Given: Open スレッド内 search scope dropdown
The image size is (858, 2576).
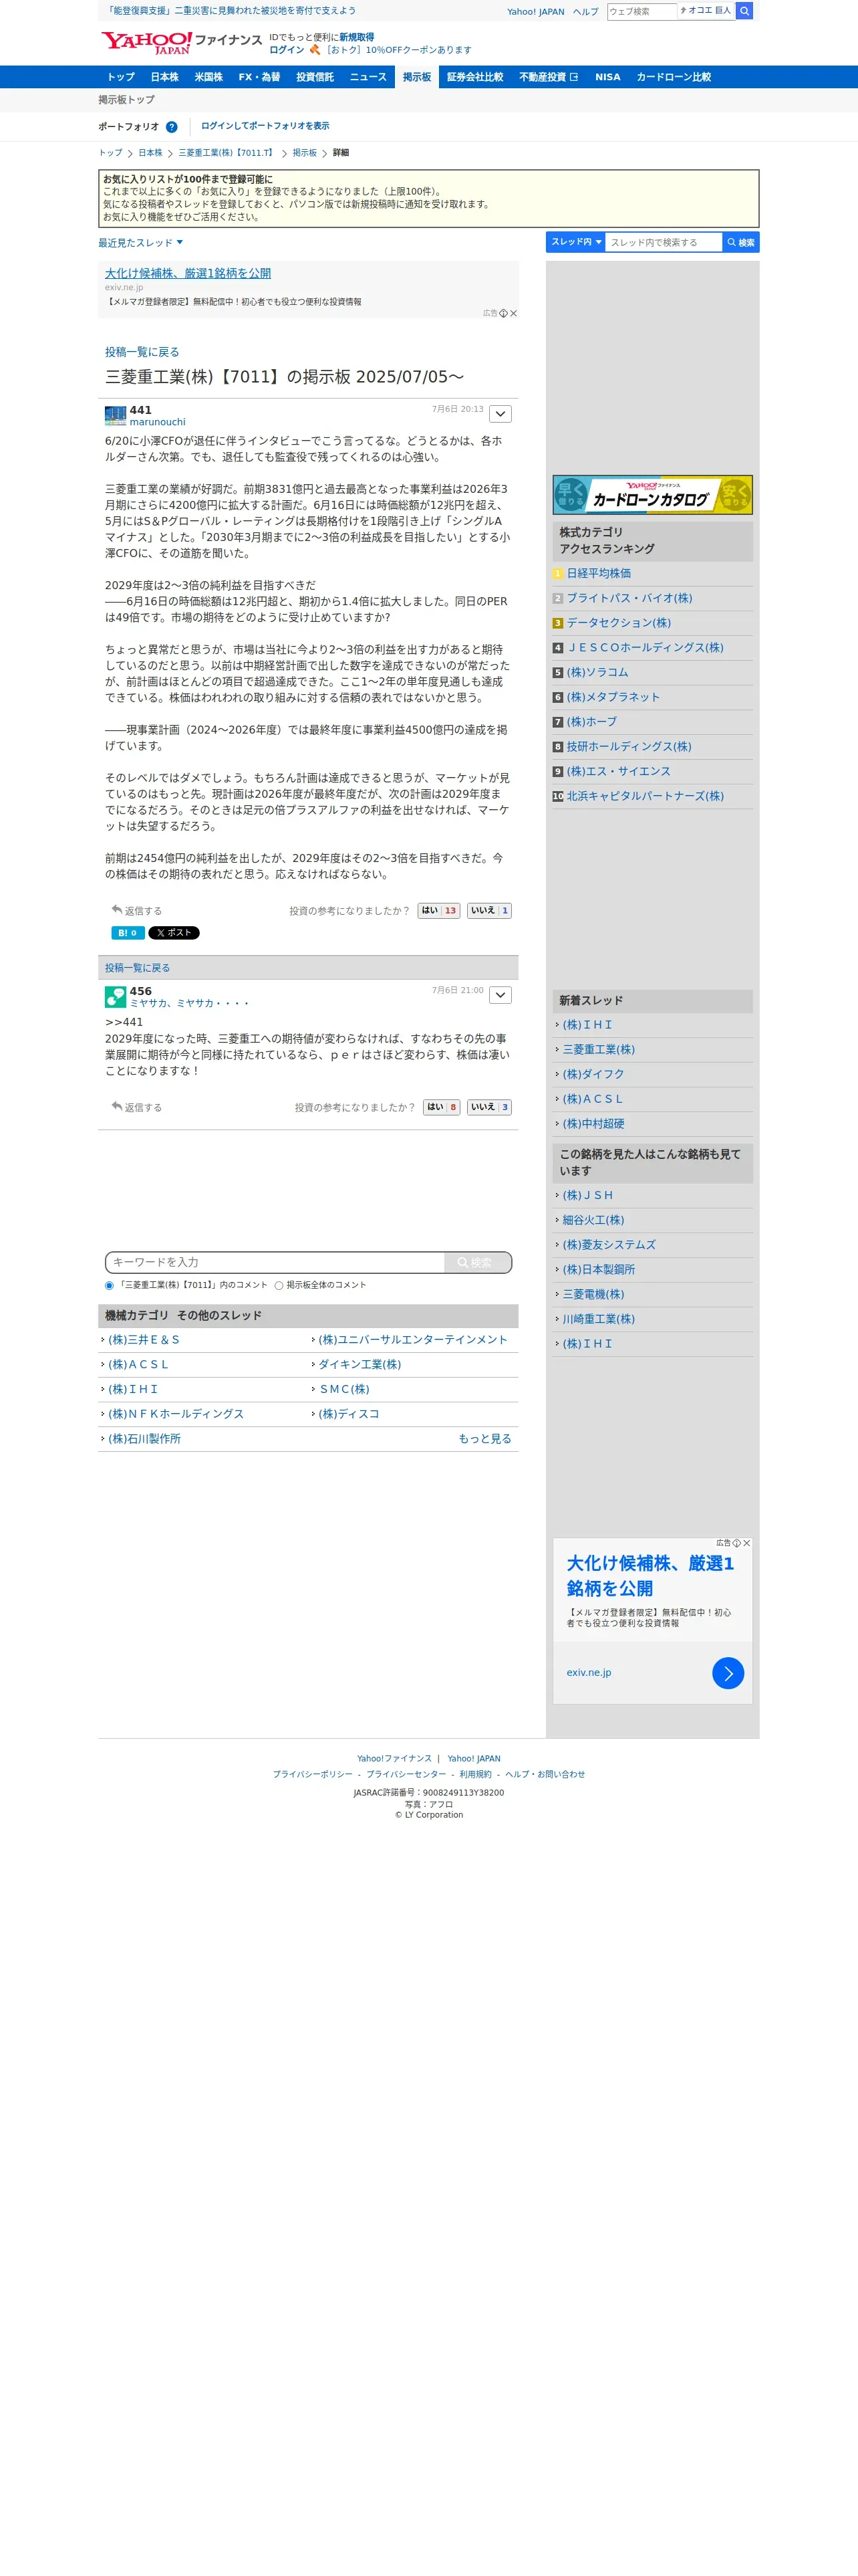Looking at the screenshot, I should coord(575,242).
